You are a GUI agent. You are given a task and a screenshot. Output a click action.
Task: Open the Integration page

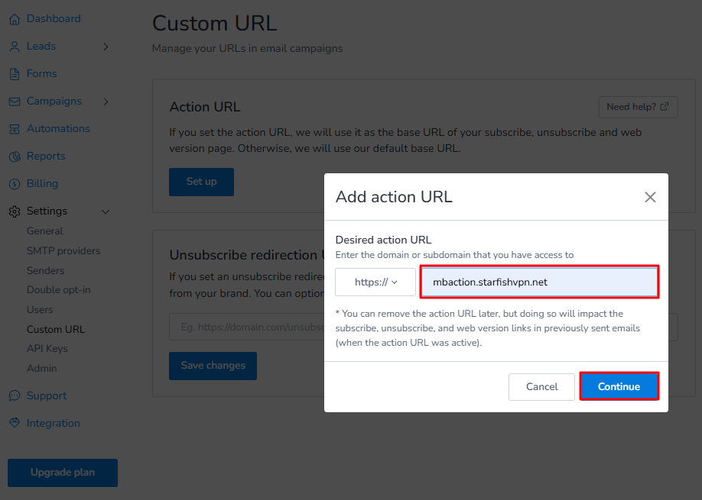54,423
